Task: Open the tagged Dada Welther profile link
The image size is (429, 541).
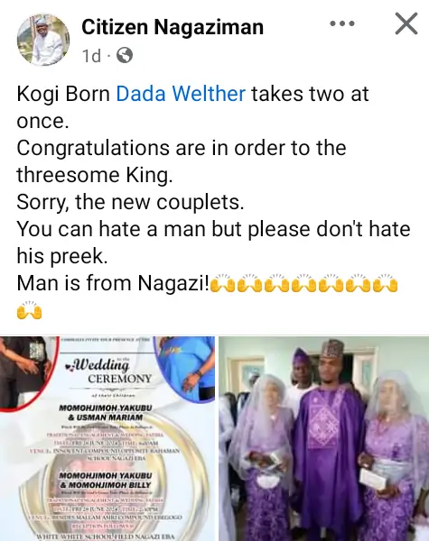Action: tap(181, 94)
